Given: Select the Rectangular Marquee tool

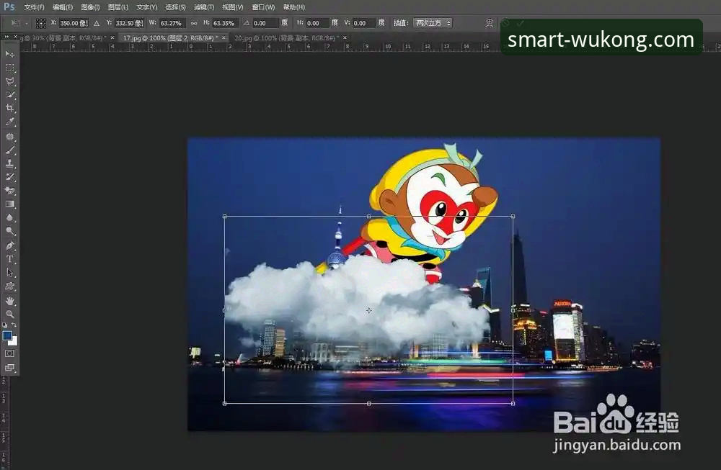Looking at the screenshot, I should pyautogui.click(x=9, y=68).
